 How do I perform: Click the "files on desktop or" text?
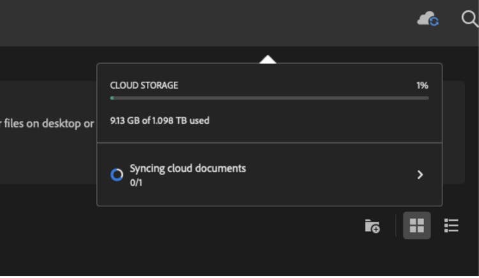click(48, 123)
